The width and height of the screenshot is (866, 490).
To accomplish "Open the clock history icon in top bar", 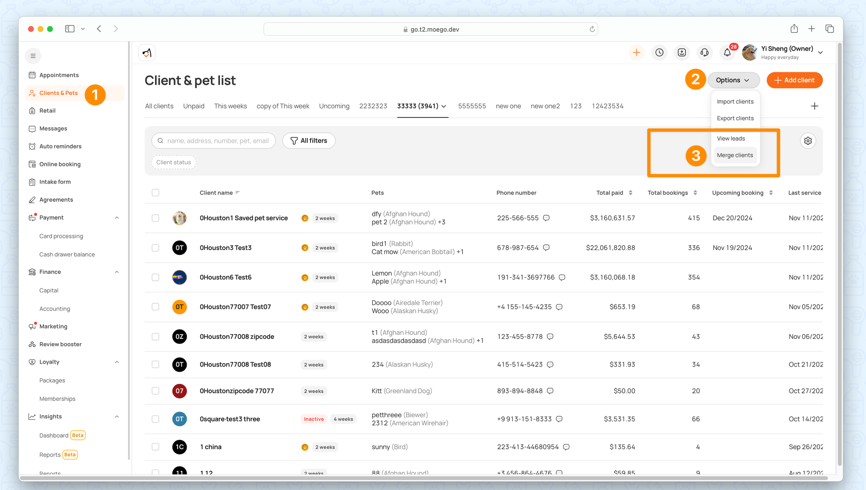I will pyautogui.click(x=659, y=52).
